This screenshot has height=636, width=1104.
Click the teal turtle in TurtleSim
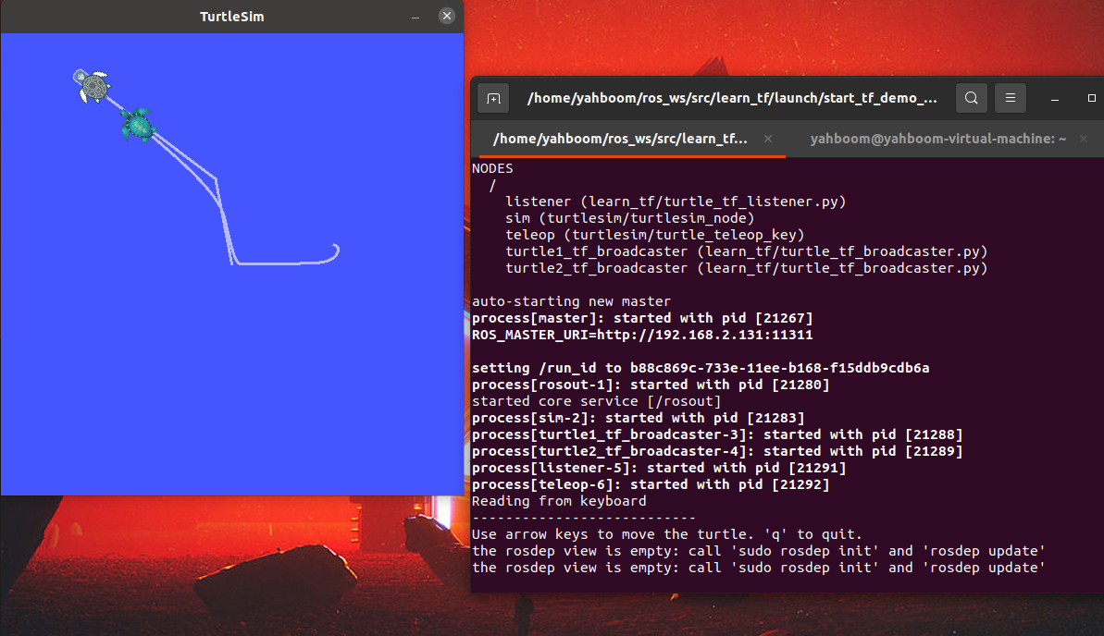click(x=138, y=125)
